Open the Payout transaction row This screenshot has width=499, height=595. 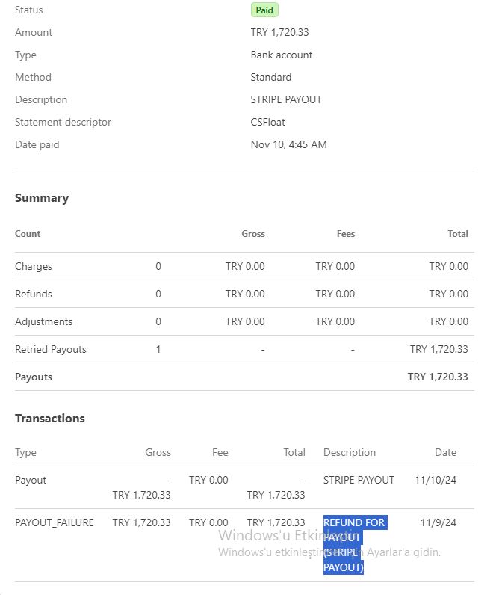pyautogui.click(x=31, y=480)
